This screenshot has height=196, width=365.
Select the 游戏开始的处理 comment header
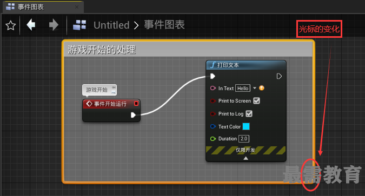click(x=188, y=49)
